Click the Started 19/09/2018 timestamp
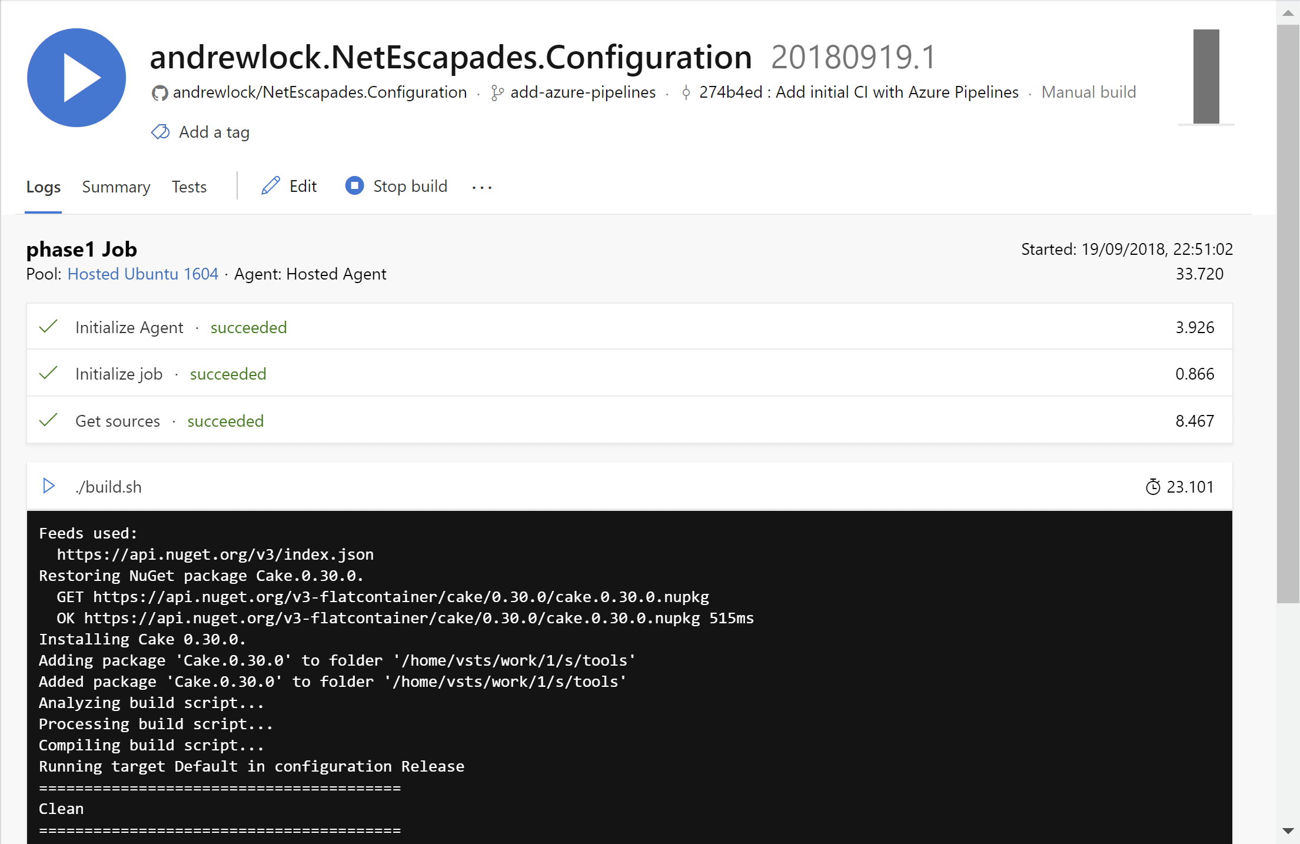Viewport: 1300px width, 844px height. [x=1127, y=249]
